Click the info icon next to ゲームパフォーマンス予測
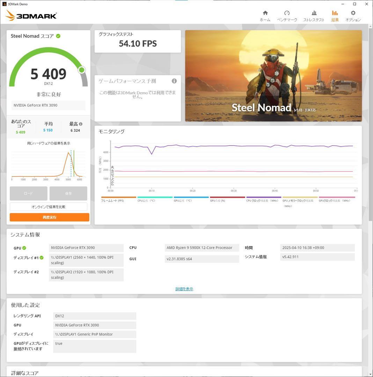This screenshot has height=377, width=373. point(174,81)
